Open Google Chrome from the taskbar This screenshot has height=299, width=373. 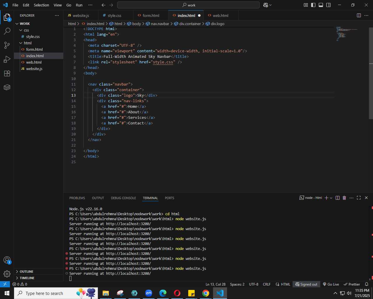[x=206, y=293]
